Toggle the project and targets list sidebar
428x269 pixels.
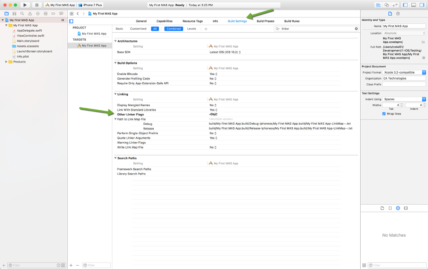[x=71, y=21]
